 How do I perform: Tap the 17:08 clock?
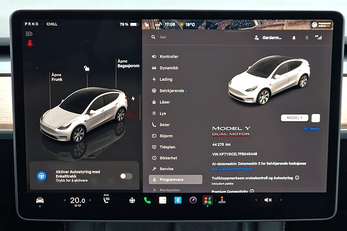[x=170, y=24]
